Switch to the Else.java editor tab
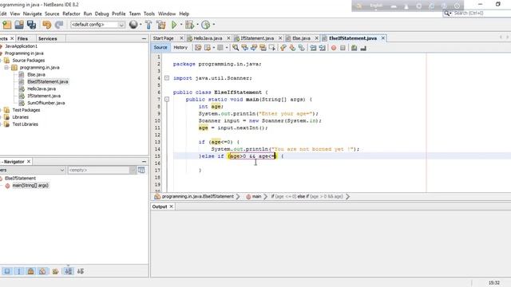The image size is (511, 287). (302, 38)
